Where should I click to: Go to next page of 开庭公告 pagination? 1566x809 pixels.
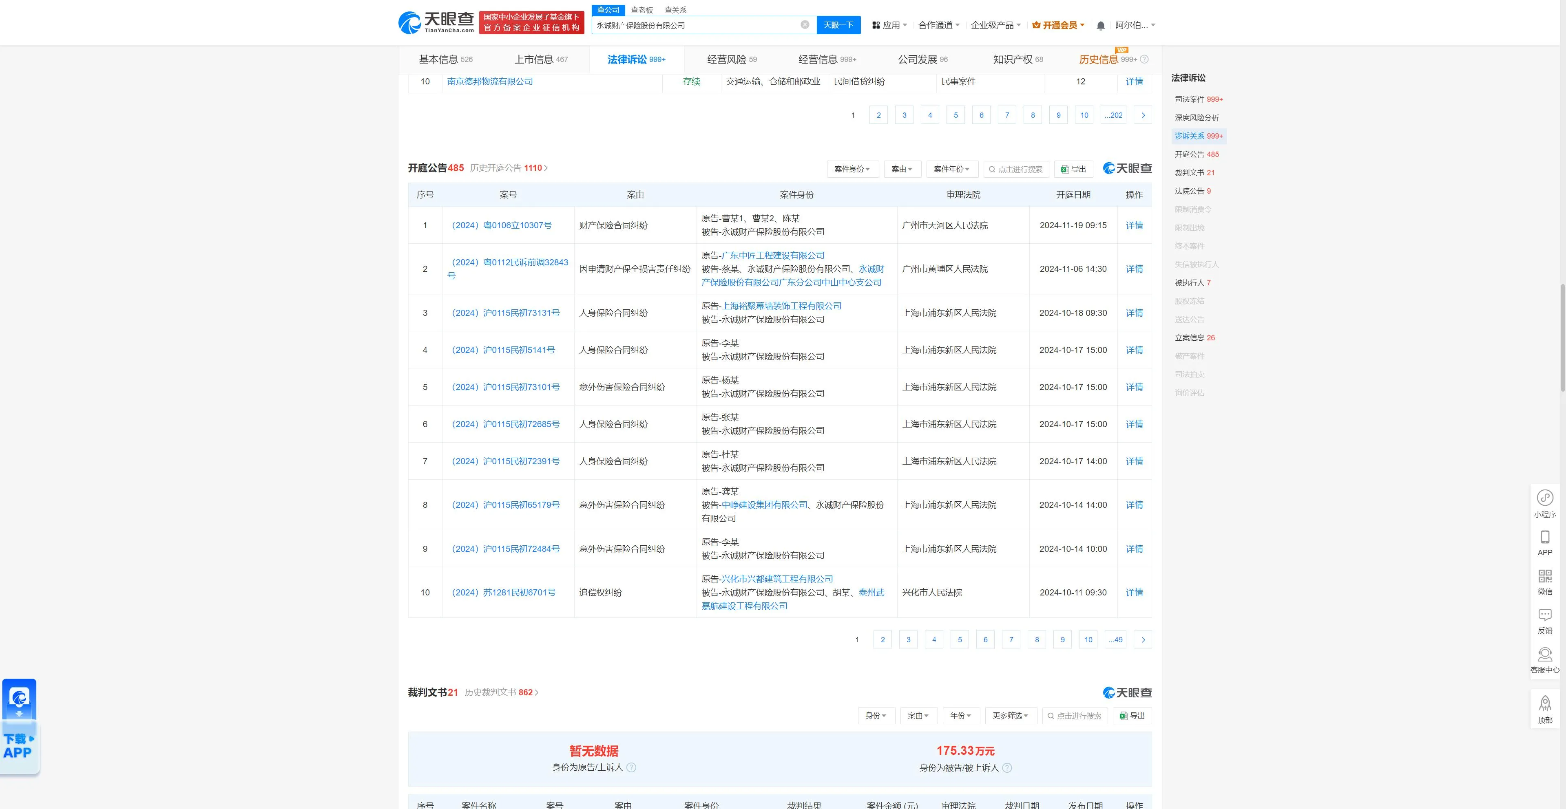(1142, 639)
